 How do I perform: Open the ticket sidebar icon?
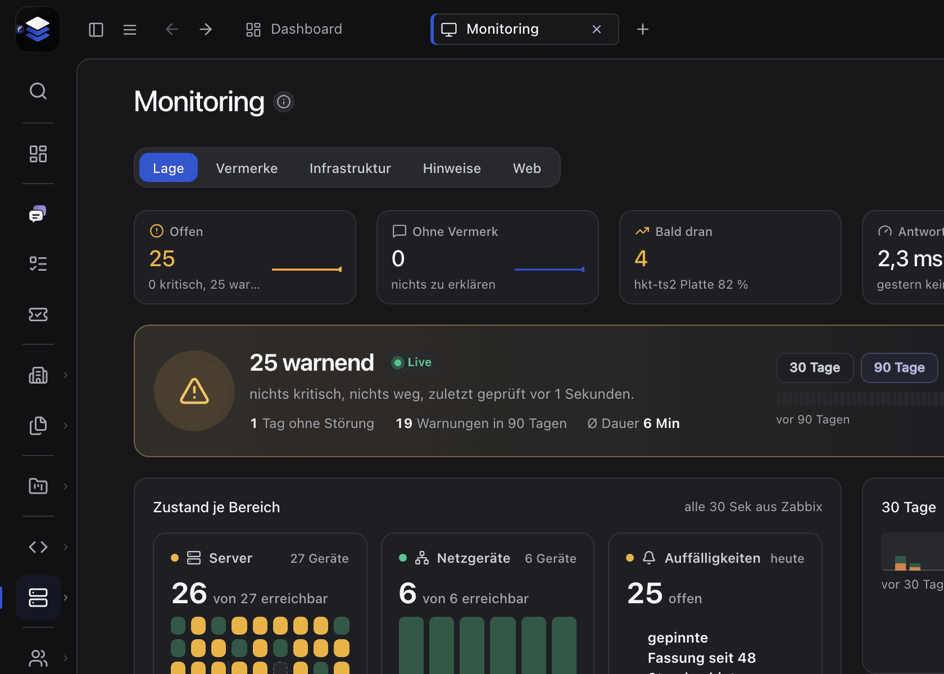(38, 315)
